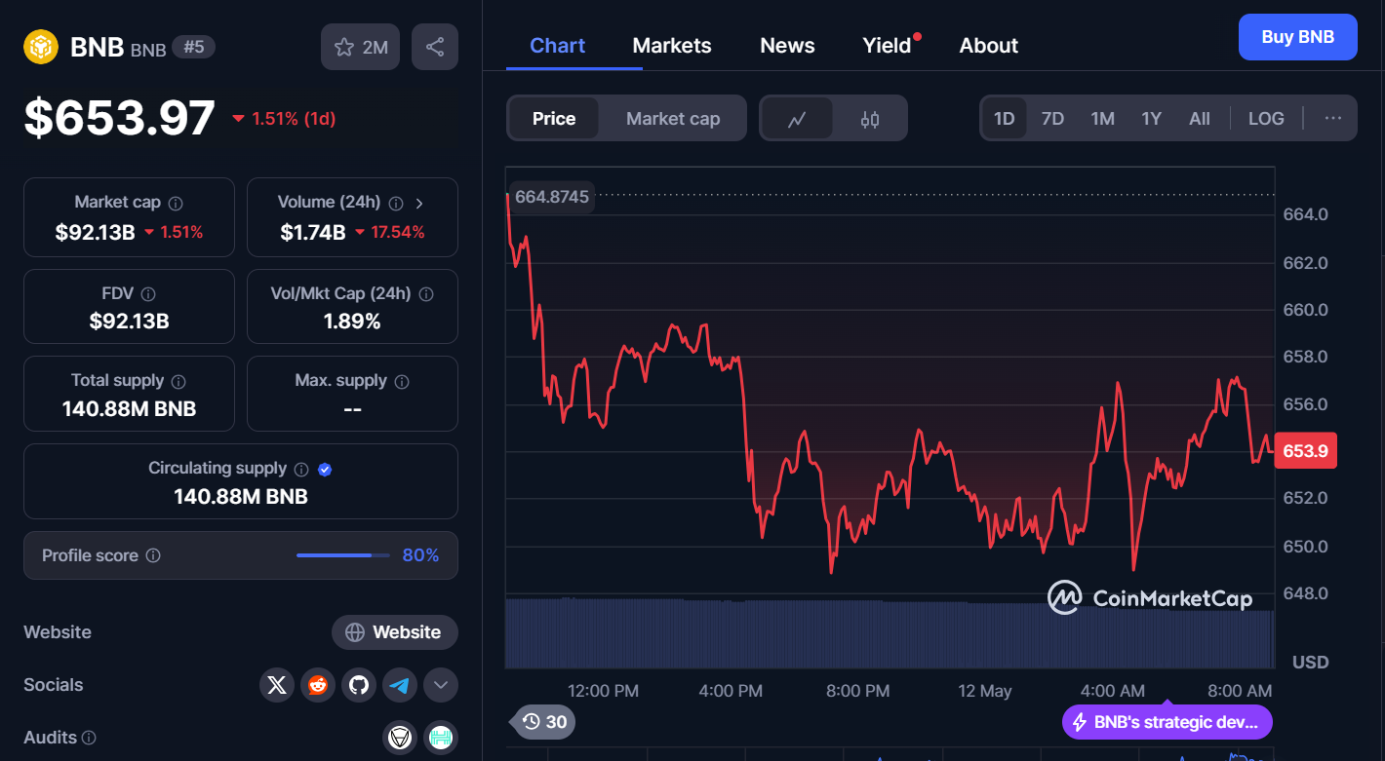Show Circulating supply info tooltip

click(301, 469)
